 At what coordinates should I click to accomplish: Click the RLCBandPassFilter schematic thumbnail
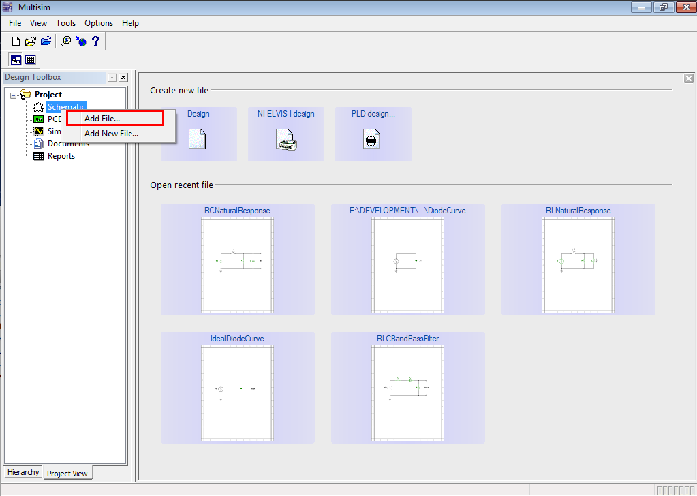pos(407,393)
